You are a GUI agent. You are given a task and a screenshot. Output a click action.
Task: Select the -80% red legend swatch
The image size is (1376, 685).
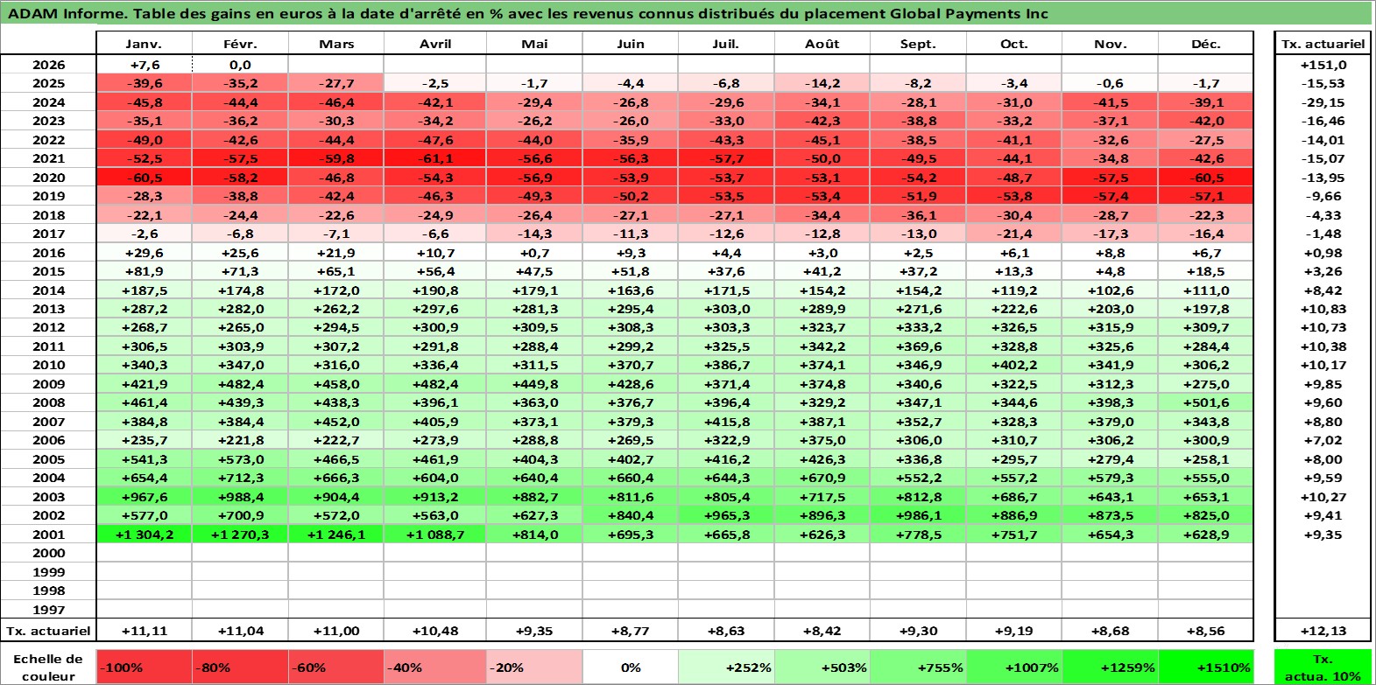[x=240, y=667]
